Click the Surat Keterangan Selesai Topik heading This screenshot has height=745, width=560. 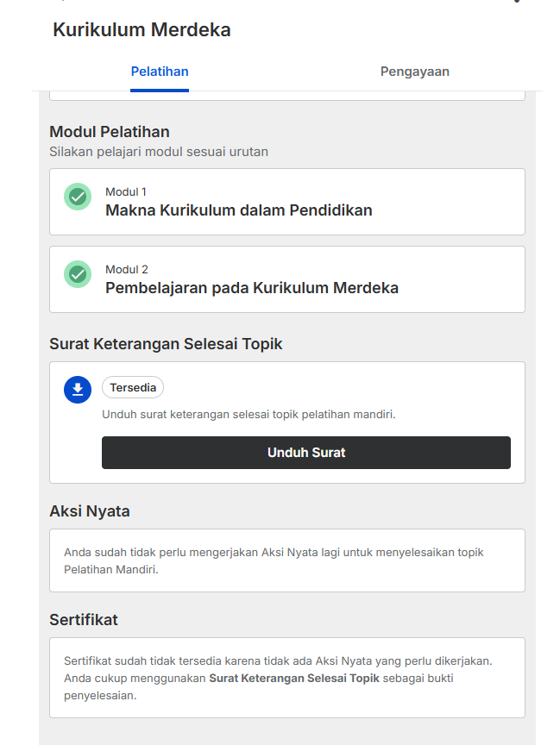click(x=166, y=344)
